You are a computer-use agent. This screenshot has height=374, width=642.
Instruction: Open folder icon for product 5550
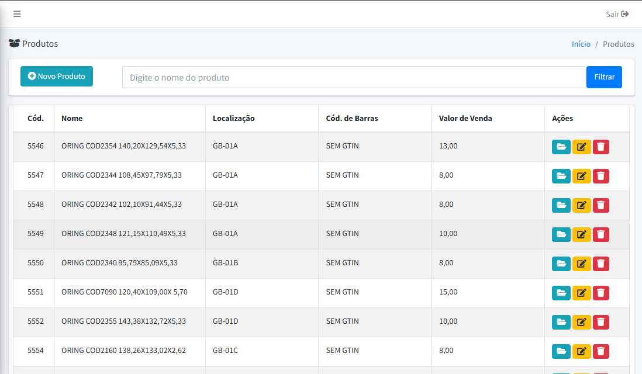click(x=561, y=264)
